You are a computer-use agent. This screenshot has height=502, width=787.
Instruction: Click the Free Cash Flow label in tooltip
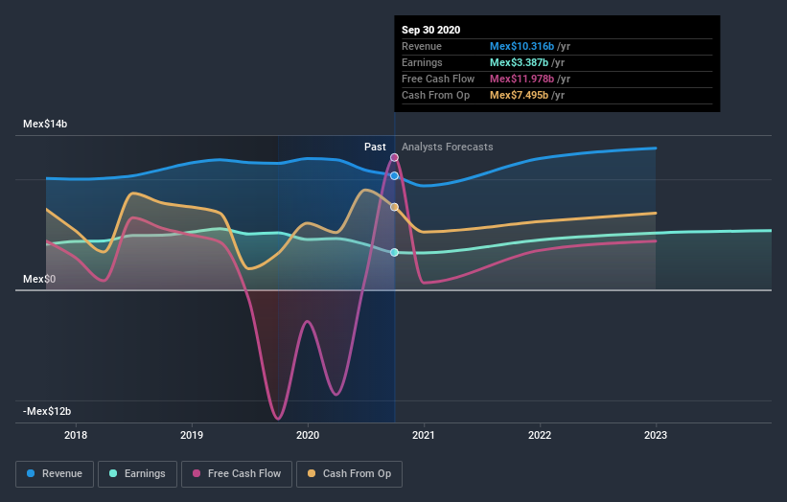pyautogui.click(x=438, y=79)
